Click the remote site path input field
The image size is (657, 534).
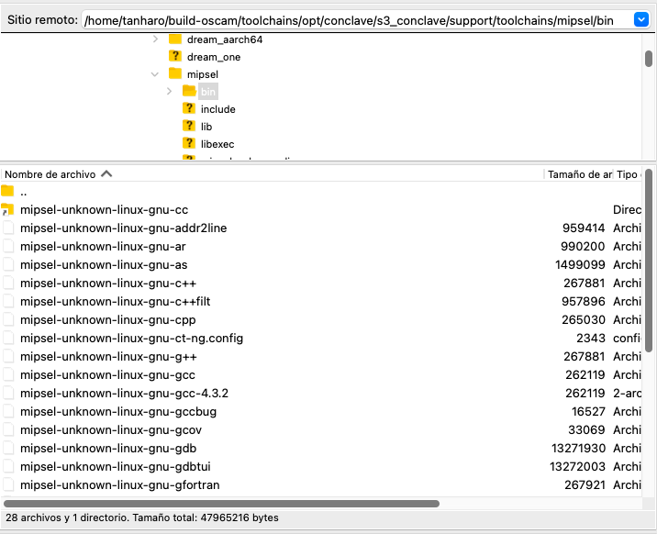[x=349, y=19]
